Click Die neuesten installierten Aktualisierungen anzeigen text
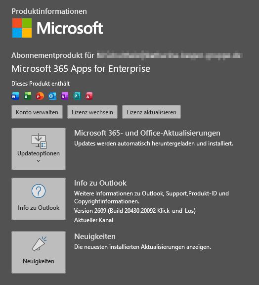 coord(142,247)
